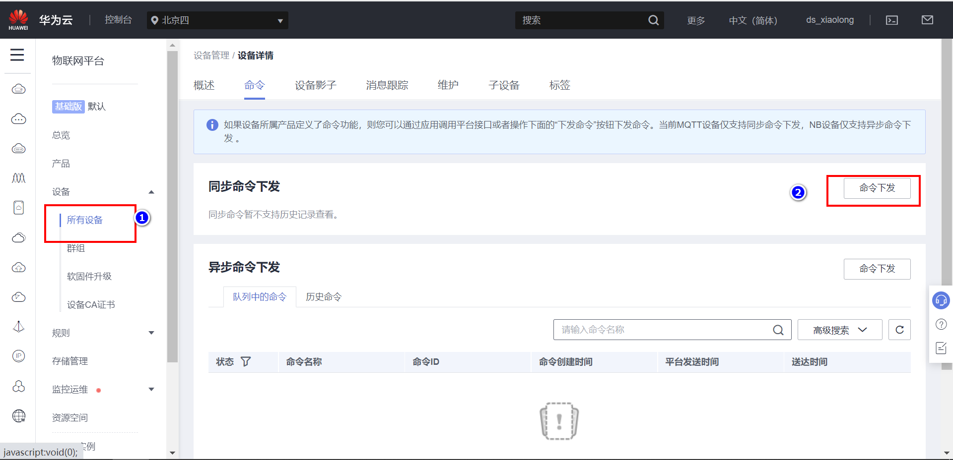The height and width of the screenshot is (460, 953).
Task: Expand the 规则 sidebar section
Action: [151, 333]
